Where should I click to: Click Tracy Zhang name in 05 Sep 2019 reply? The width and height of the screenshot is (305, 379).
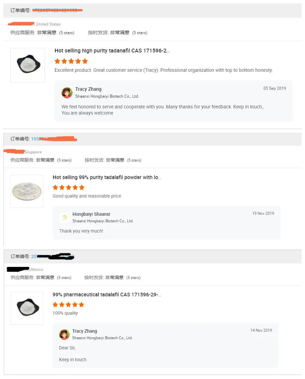coord(88,89)
